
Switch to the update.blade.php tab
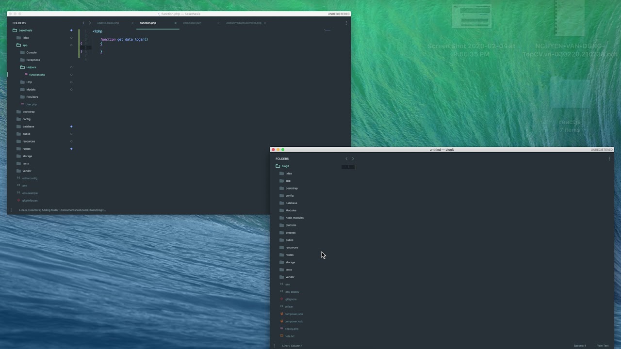(x=108, y=23)
